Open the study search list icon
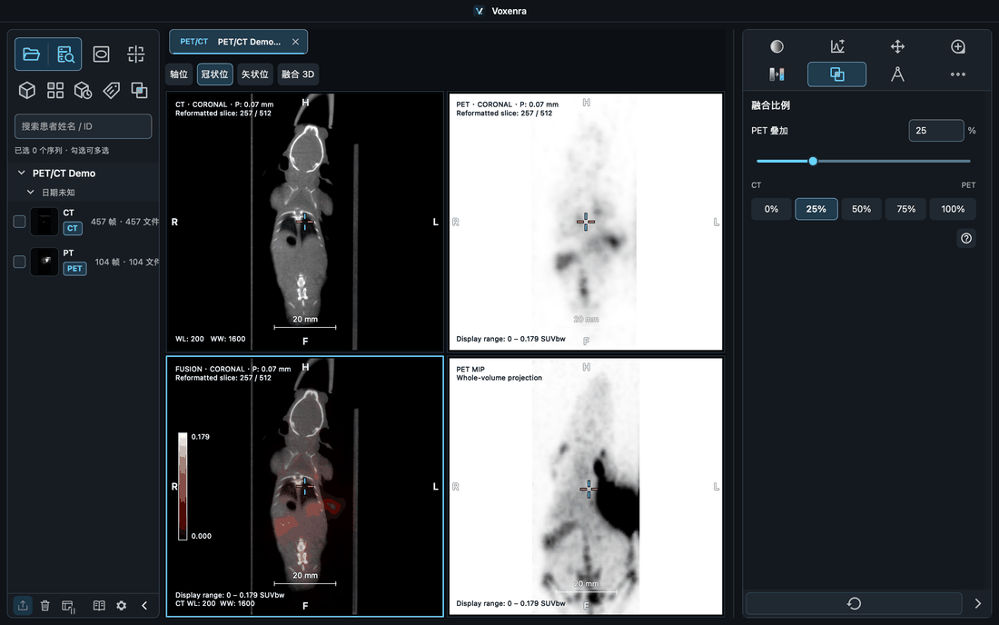The image size is (999, 625). 65,55
